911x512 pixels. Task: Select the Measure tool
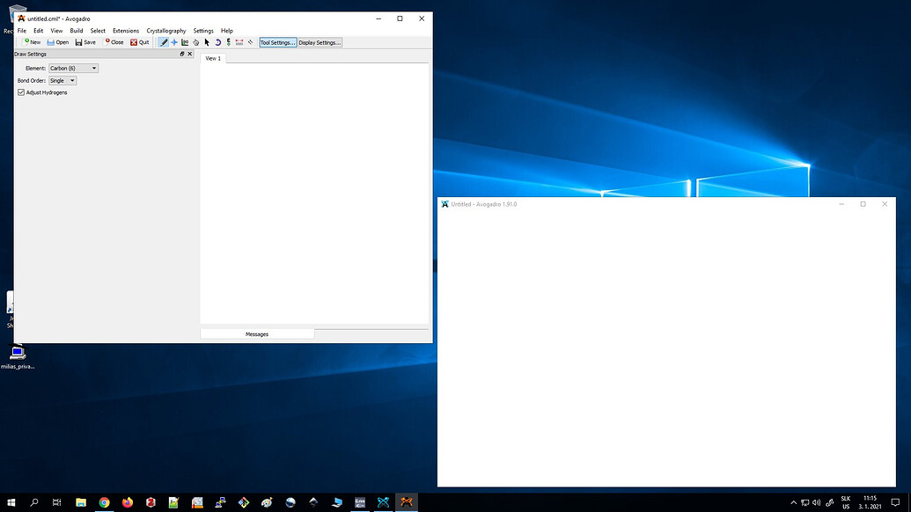pyautogui.click(x=239, y=42)
